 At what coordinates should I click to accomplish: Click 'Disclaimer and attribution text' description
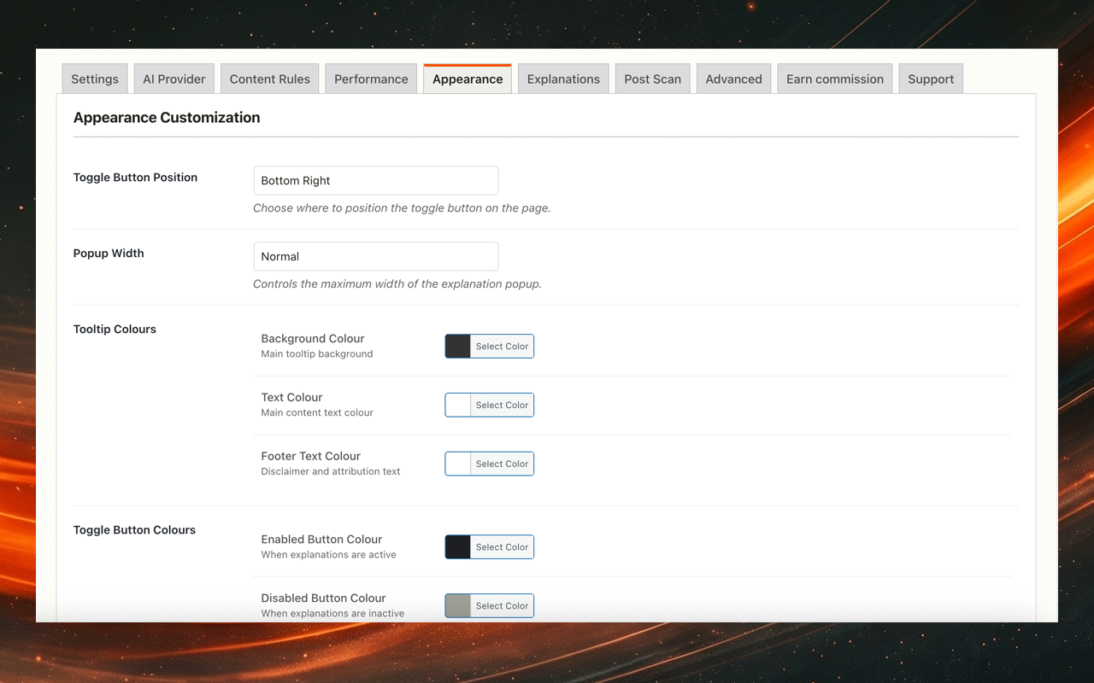pyautogui.click(x=331, y=471)
